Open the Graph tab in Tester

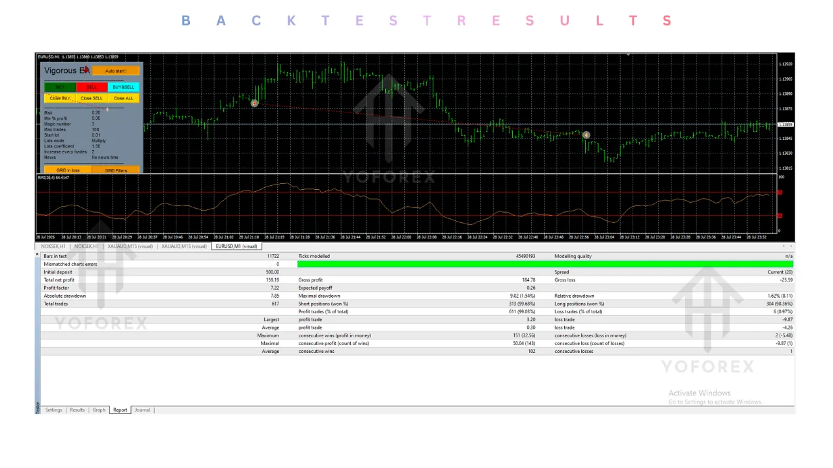(x=99, y=410)
